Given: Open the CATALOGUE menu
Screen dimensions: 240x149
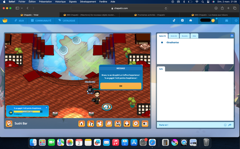Looking at the screenshot, I should 67,21.
